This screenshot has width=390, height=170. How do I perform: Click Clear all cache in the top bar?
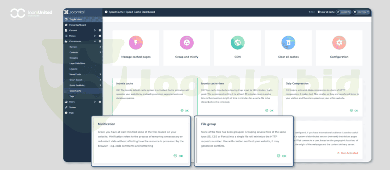click(x=326, y=12)
